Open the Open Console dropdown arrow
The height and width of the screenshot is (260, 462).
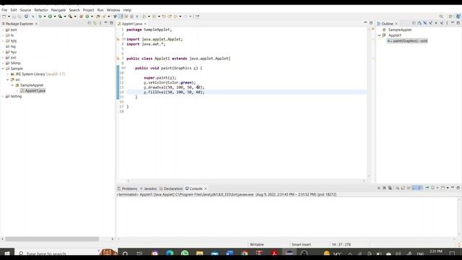click(x=448, y=188)
